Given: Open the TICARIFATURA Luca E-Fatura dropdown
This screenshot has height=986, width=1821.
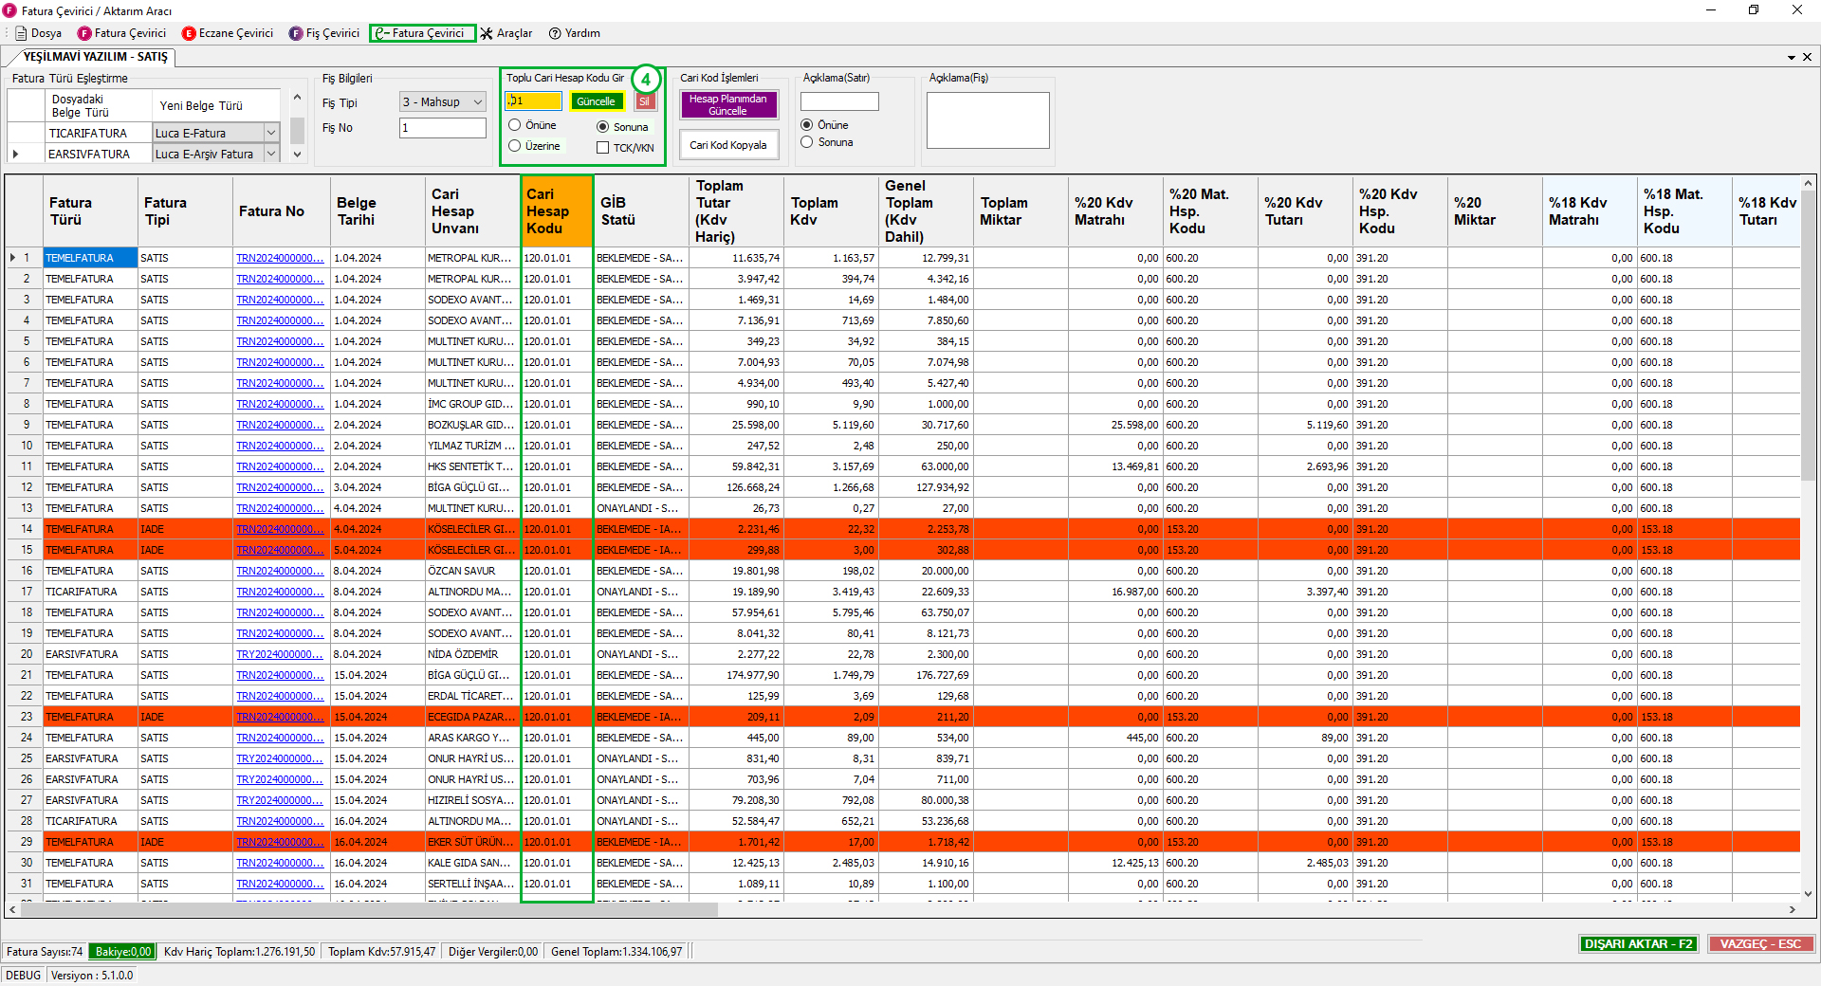Looking at the screenshot, I should (x=271, y=133).
